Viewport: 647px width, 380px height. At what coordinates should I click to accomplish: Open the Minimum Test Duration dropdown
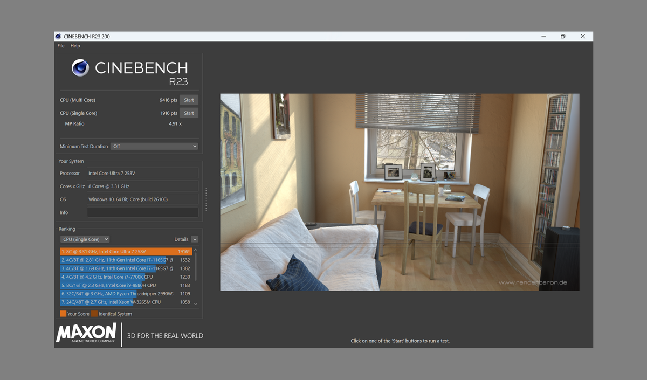[x=154, y=146]
